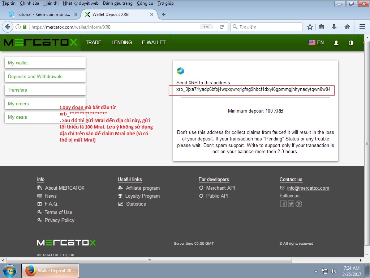Open Merchant API link
The image size is (370, 278).
pyautogui.click(x=220, y=188)
